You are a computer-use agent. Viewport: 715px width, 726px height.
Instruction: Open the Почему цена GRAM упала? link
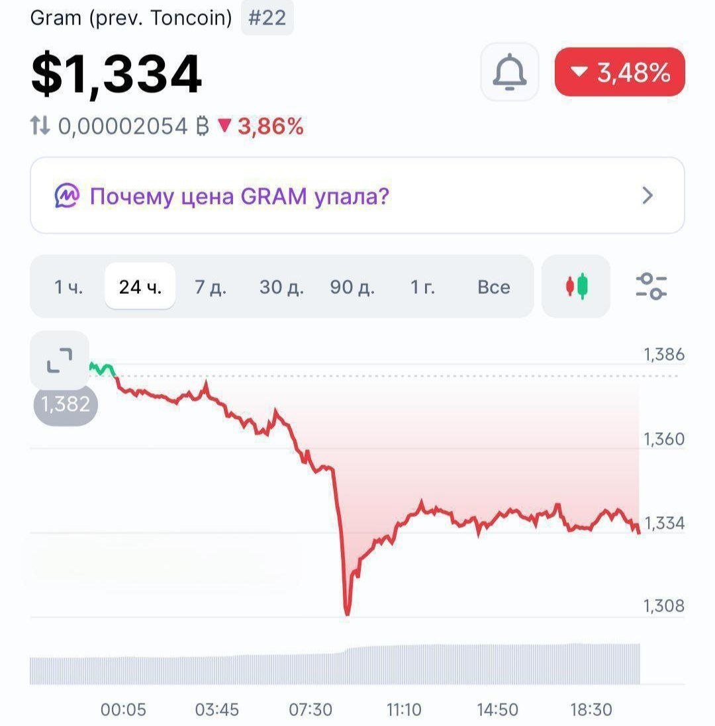coord(240,196)
